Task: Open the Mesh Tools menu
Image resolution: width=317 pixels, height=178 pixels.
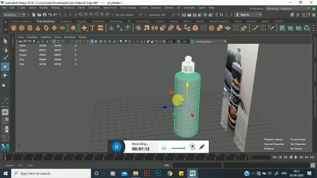Action: (x=110, y=8)
